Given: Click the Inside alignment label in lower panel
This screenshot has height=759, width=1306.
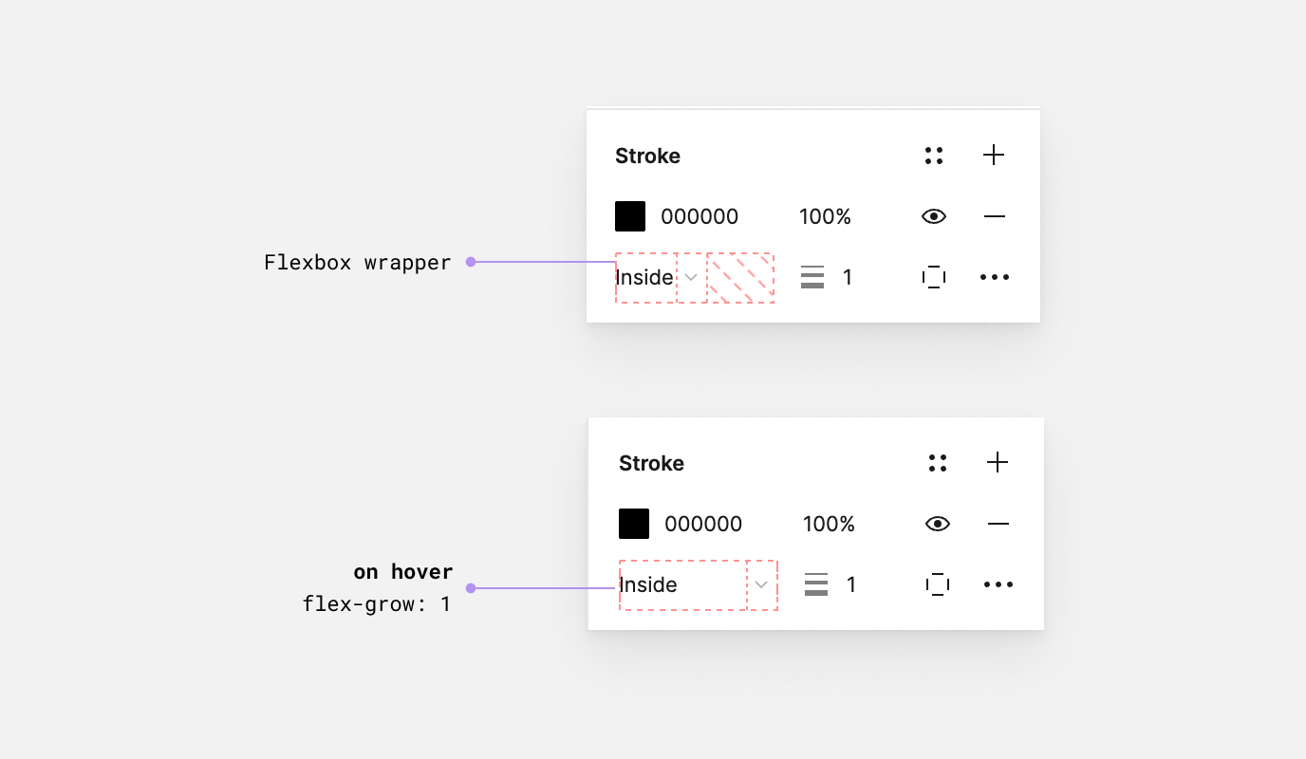Looking at the screenshot, I should [x=649, y=584].
